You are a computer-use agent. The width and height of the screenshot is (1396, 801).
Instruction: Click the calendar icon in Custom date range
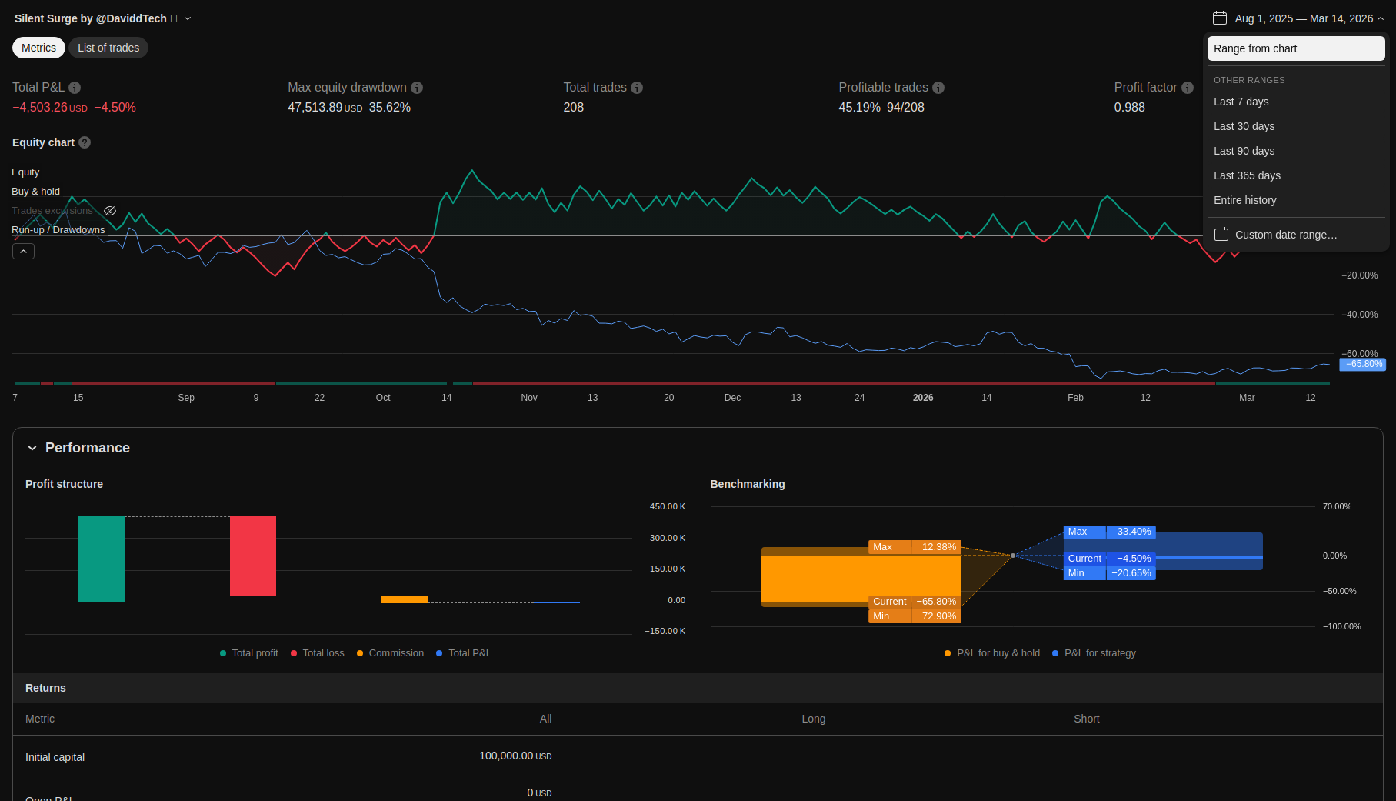(x=1221, y=235)
